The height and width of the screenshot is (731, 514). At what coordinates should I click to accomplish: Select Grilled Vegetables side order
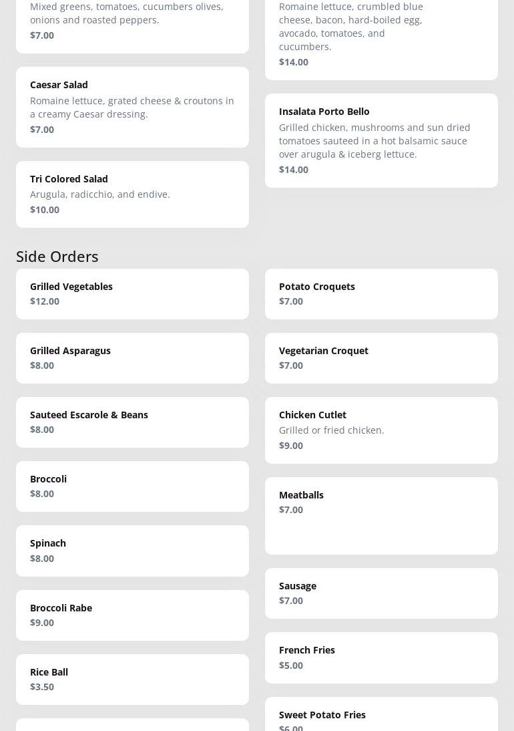click(132, 294)
